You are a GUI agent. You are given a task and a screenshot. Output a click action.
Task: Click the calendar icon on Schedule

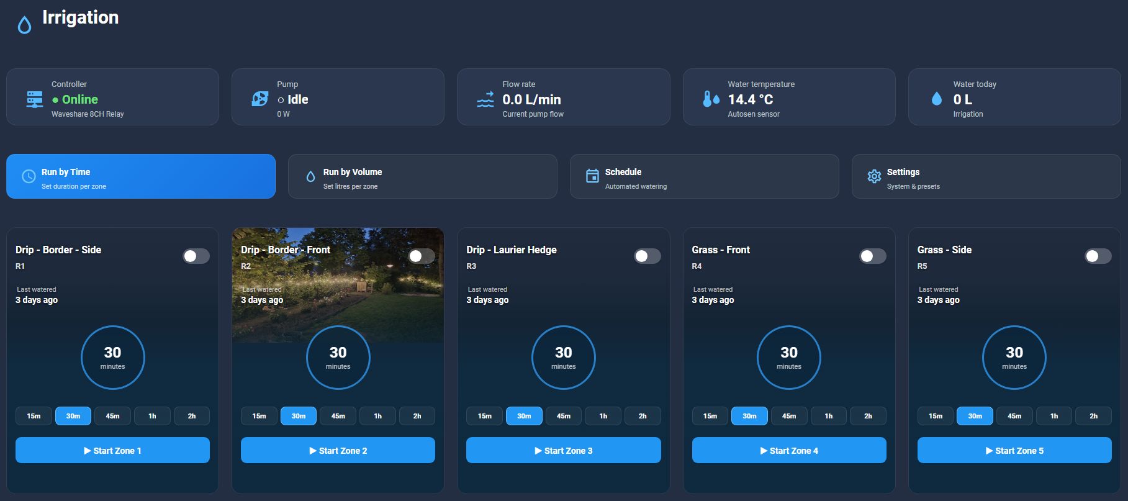click(592, 176)
